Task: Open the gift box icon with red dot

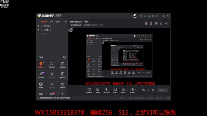Action: pos(146,23)
